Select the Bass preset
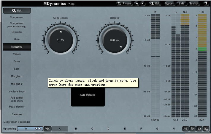 (x=17, y=68)
